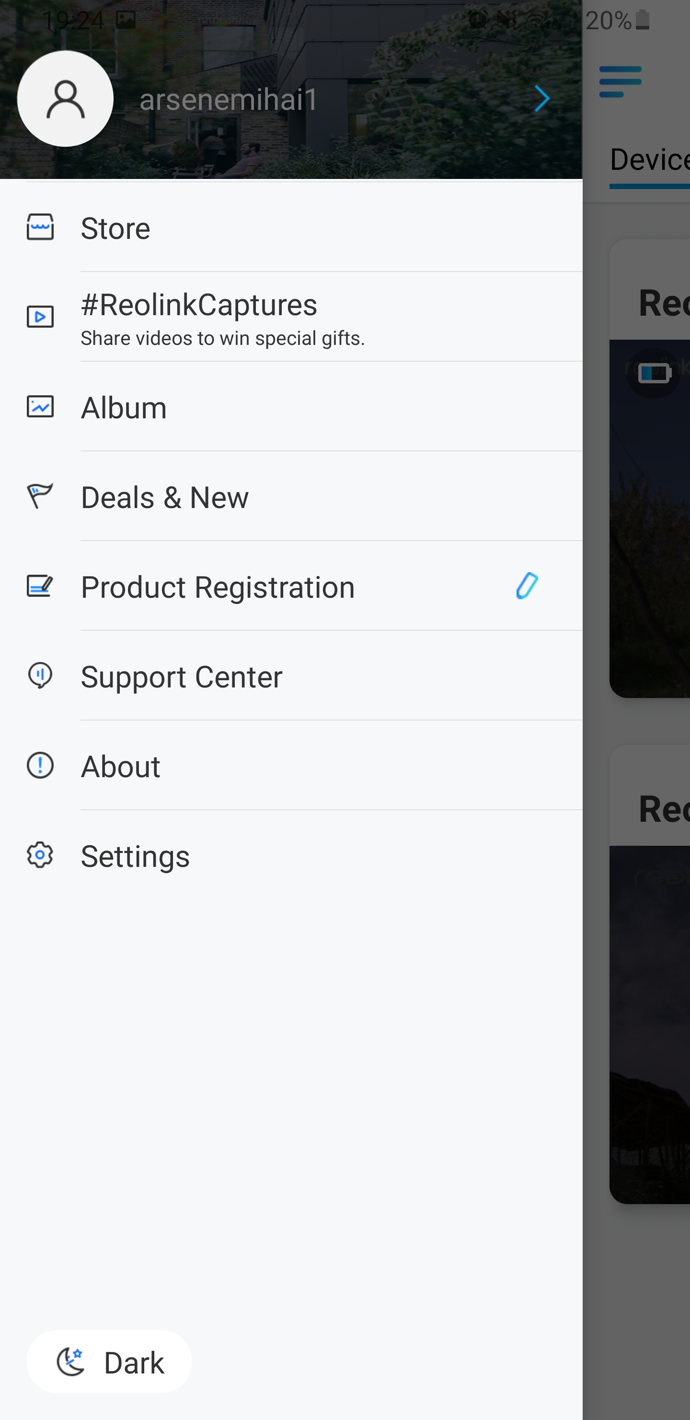Screen dimensions: 690x1420
Task: Open Support Center entry
Action: [291, 676]
